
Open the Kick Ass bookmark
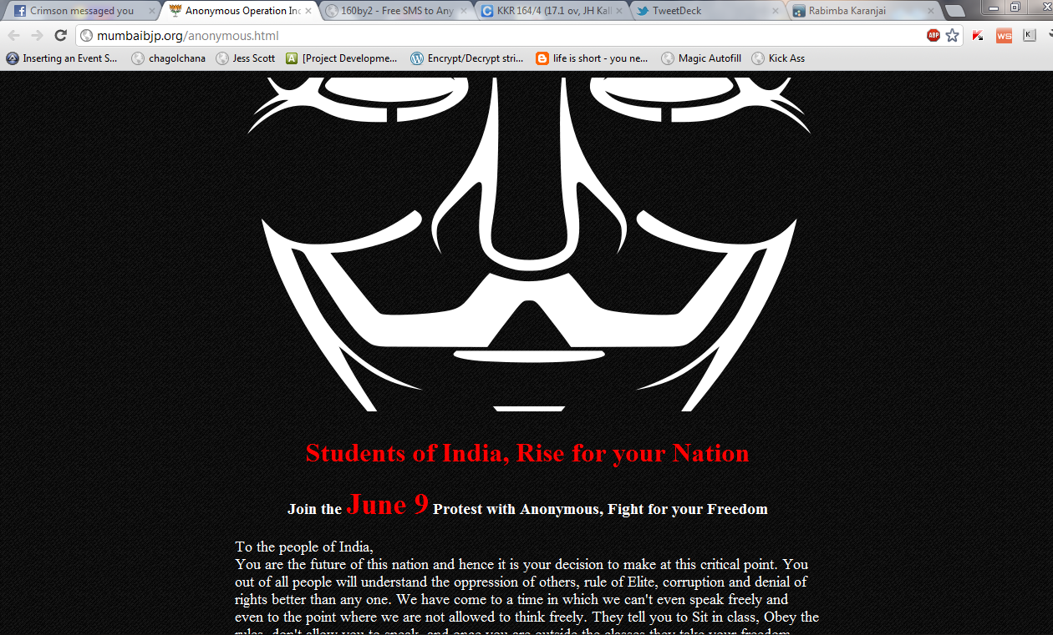778,58
